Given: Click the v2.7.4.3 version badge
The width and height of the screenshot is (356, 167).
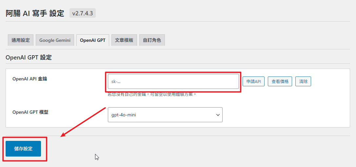Looking at the screenshot, I should tap(82, 13).
